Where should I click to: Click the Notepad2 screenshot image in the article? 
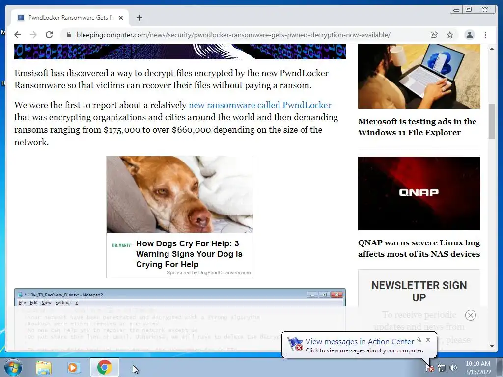180,319
